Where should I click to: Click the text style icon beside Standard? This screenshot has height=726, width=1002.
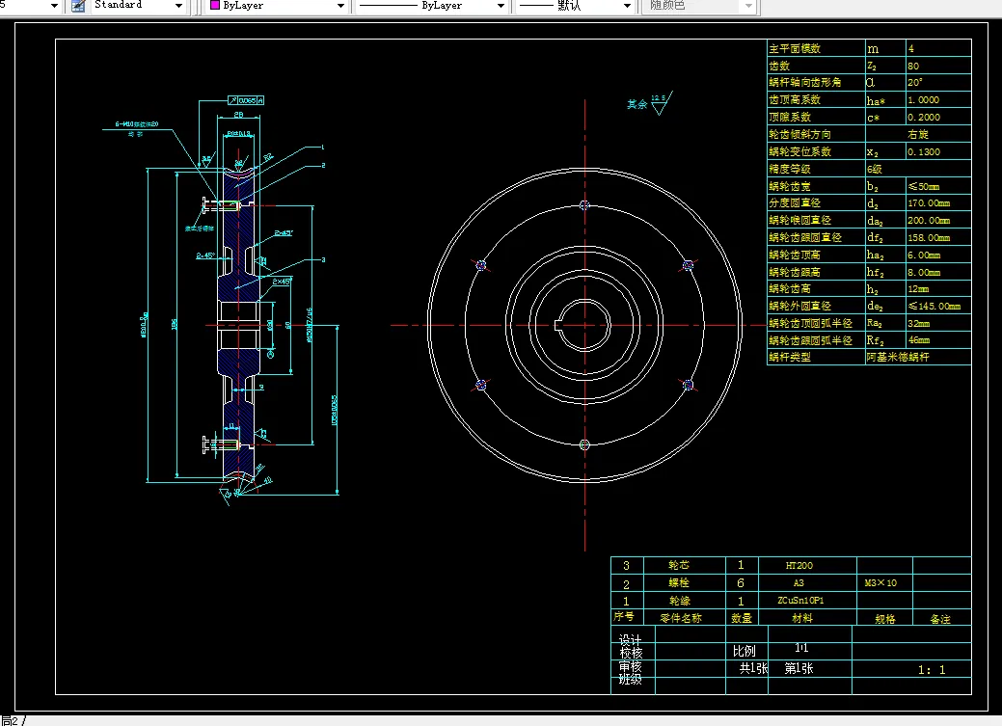pos(78,6)
